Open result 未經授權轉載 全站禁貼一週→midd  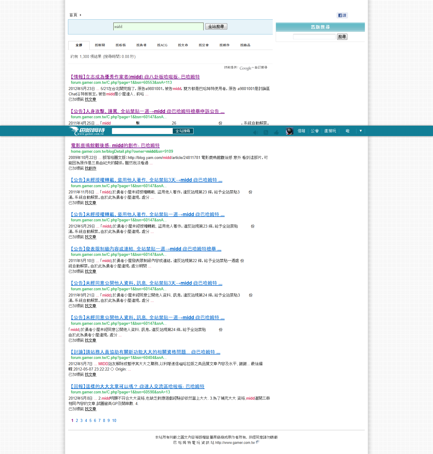tap(148, 215)
